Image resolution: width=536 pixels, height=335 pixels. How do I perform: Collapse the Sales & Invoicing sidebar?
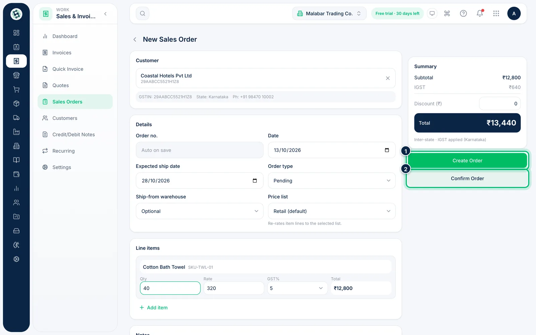pyautogui.click(x=106, y=14)
